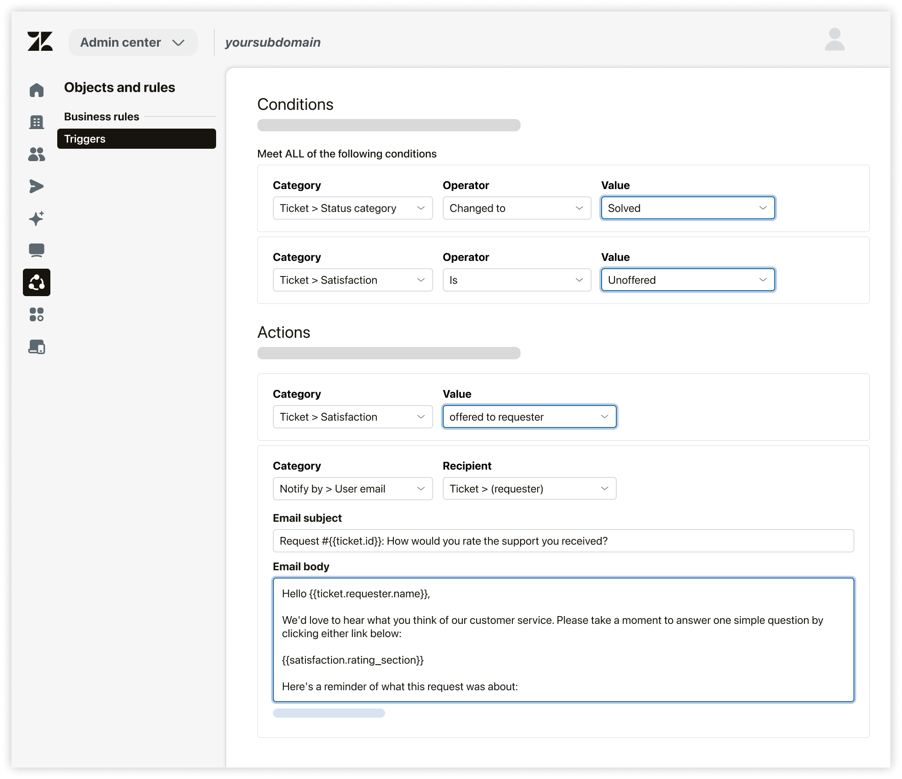Open the Apps and integrations icon
The image size is (902, 779).
[x=37, y=314]
